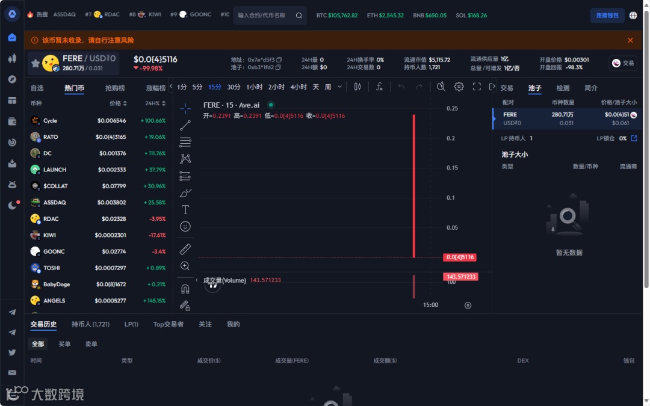Filter history by 卖单
The image size is (650, 406).
point(91,344)
